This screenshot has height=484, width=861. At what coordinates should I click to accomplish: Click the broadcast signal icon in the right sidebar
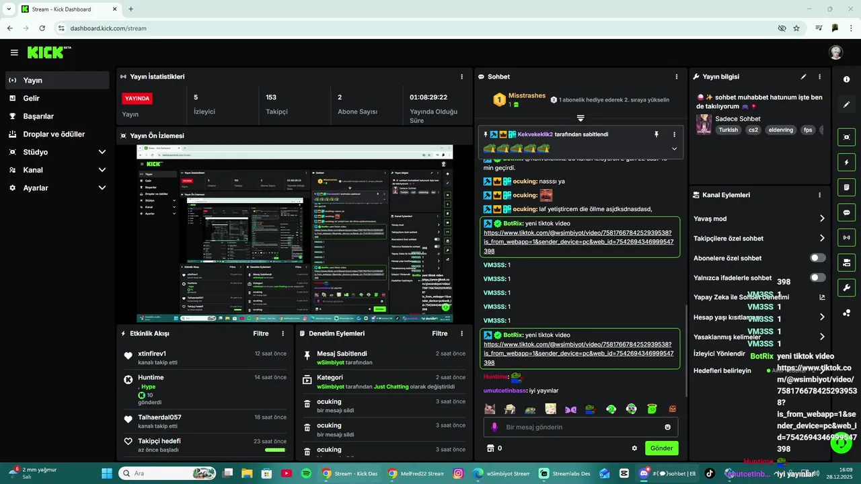[846, 237]
